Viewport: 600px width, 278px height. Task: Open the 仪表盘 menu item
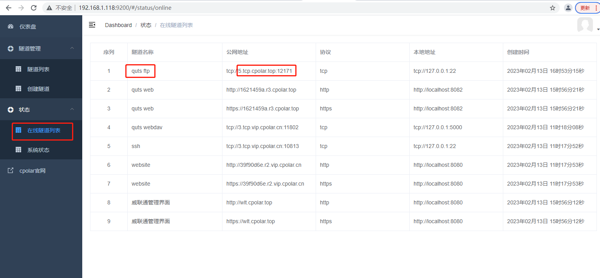(41, 27)
